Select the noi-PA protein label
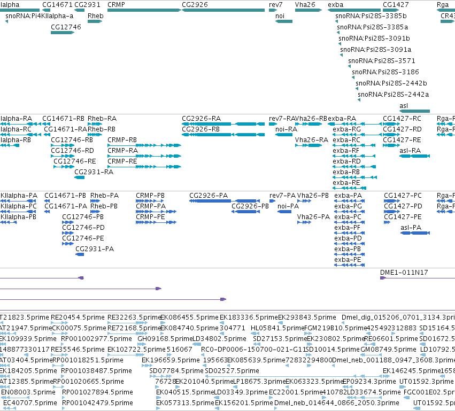Screen dimensions: 455x411 pyautogui.click(x=288, y=206)
